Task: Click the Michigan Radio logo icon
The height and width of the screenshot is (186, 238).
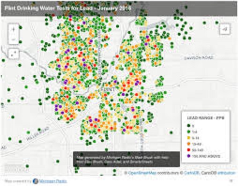Action: click(36, 181)
